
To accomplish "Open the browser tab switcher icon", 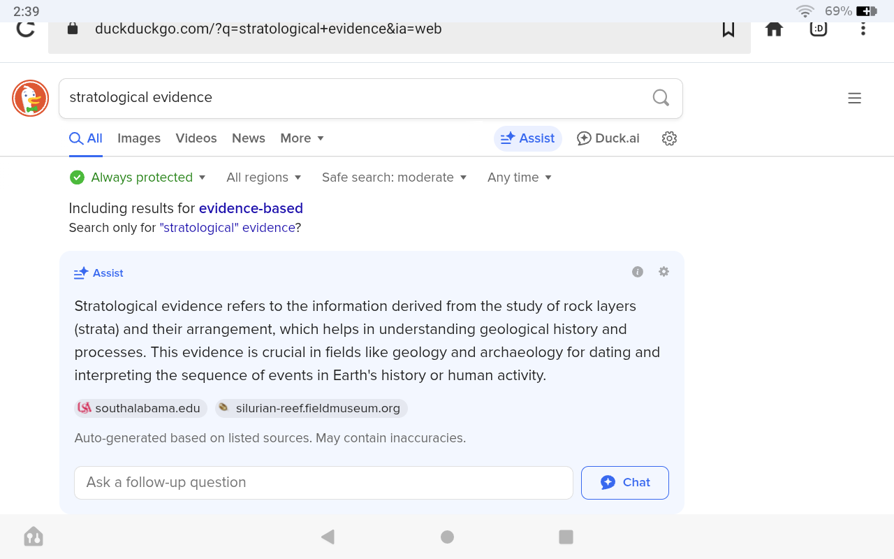I will pyautogui.click(x=819, y=29).
